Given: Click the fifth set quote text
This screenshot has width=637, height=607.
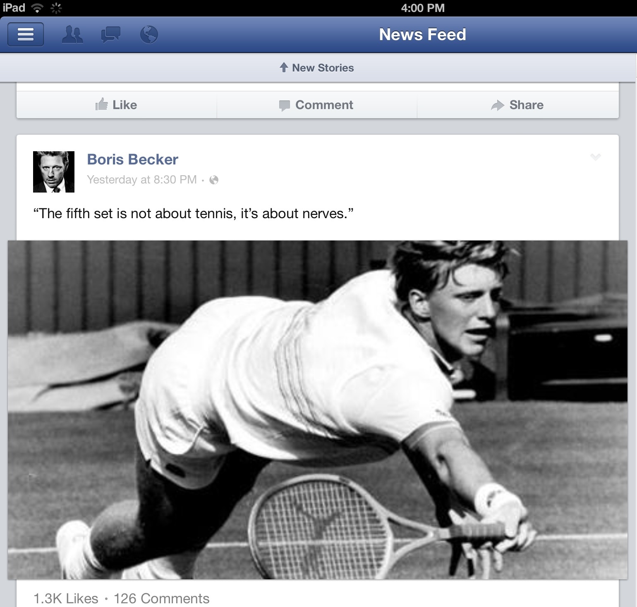Looking at the screenshot, I should pyautogui.click(x=193, y=214).
